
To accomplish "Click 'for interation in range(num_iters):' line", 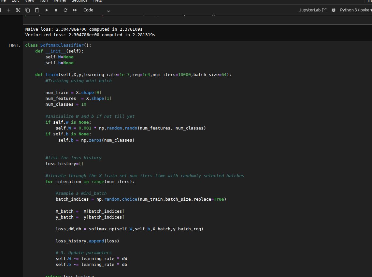I will tap(90, 181).
